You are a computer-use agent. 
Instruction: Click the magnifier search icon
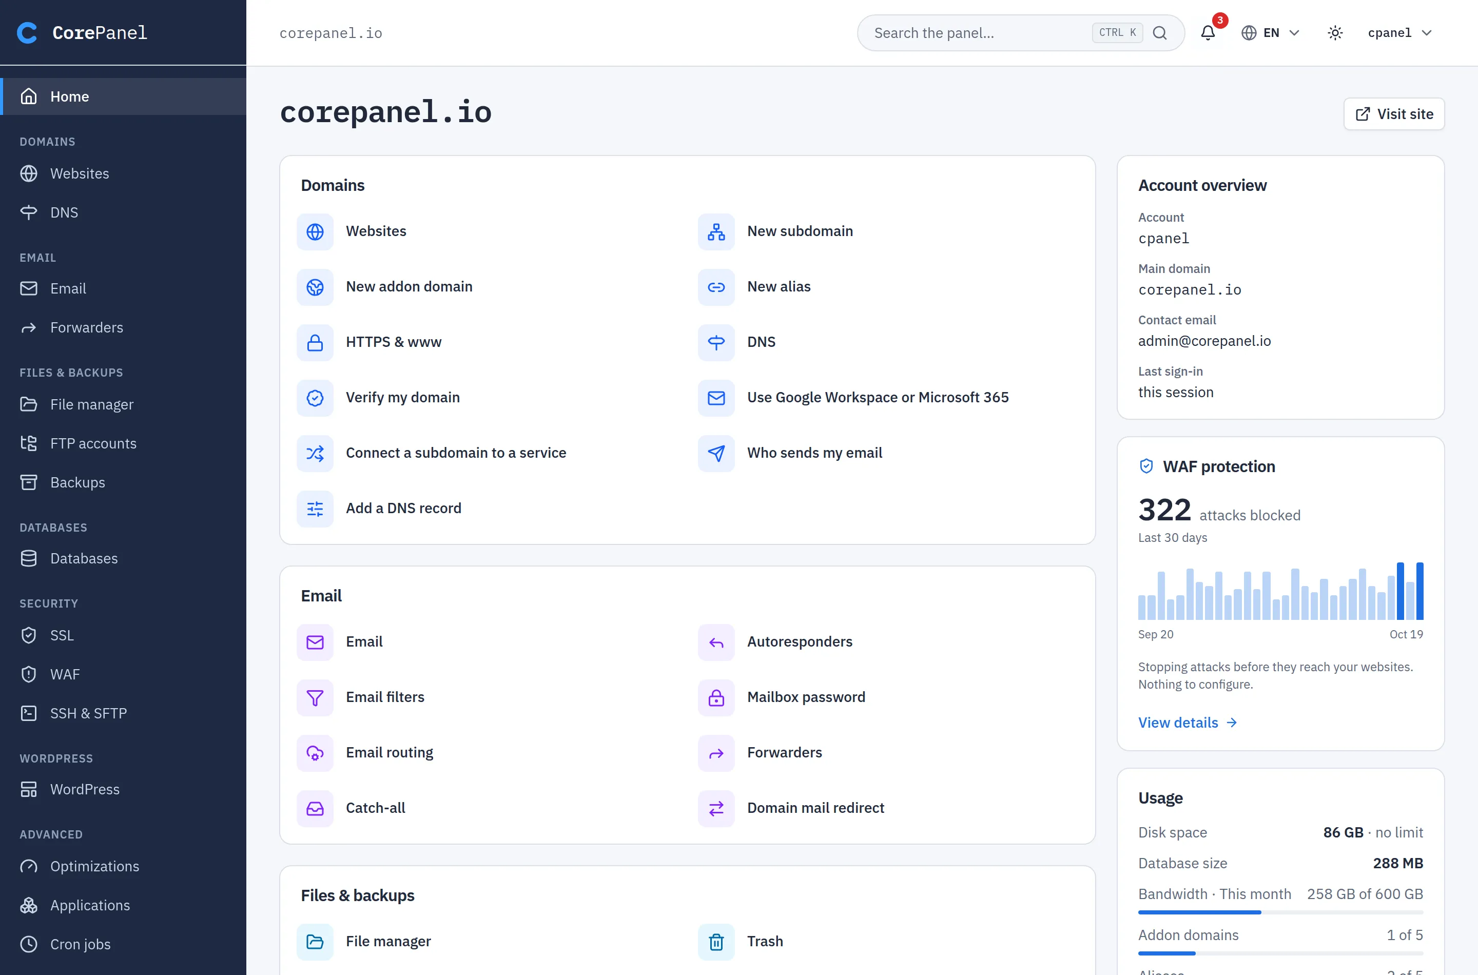pyautogui.click(x=1160, y=33)
